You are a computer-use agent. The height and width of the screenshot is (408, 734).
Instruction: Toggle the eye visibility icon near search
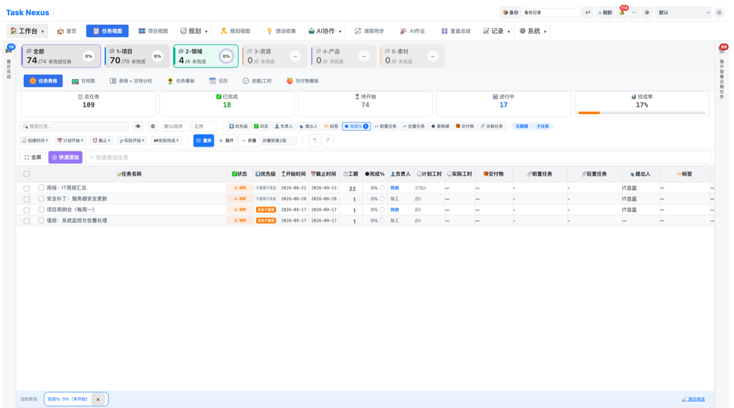tap(138, 126)
